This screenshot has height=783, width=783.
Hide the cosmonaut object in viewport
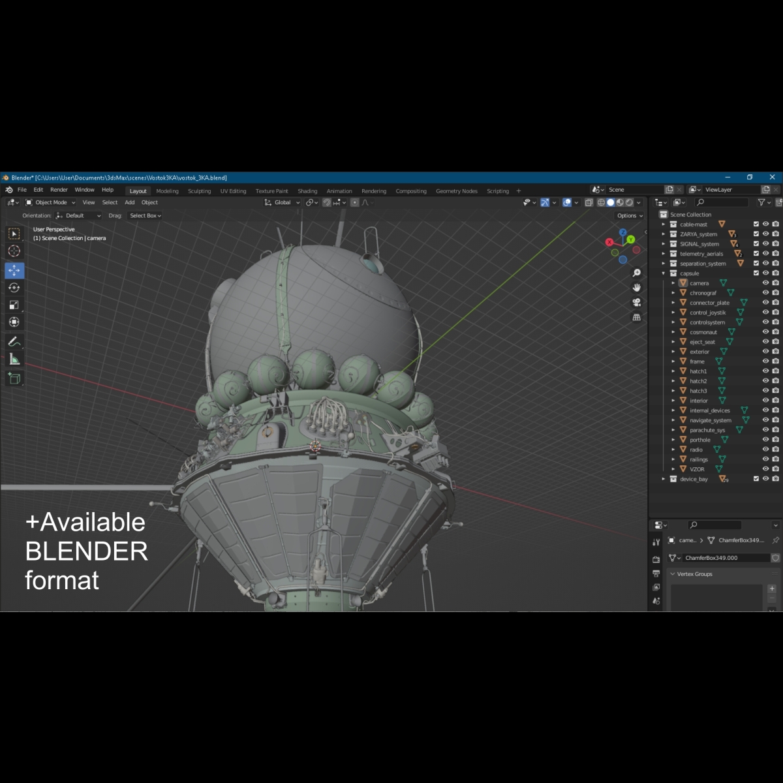tap(766, 332)
